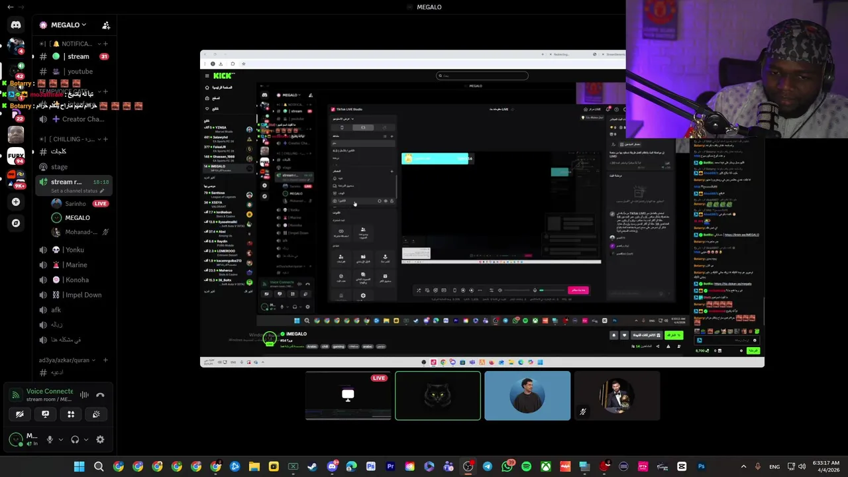
Task: Mute microphone in Discord user panel
Action: pyautogui.click(x=49, y=439)
